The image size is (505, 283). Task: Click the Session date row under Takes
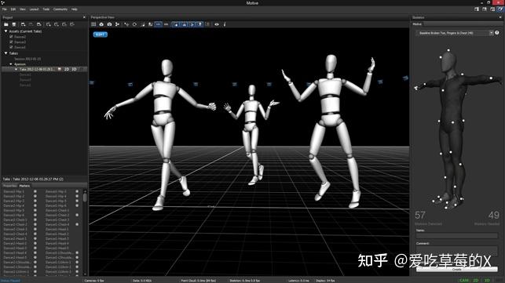click(27, 59)
